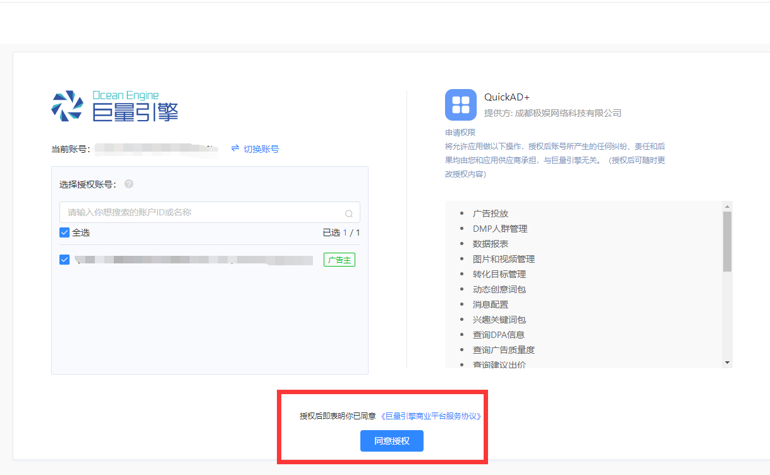
Task: Click the search magnifier icon in account field
Action: pyautogui.click(x=349, y=213)
